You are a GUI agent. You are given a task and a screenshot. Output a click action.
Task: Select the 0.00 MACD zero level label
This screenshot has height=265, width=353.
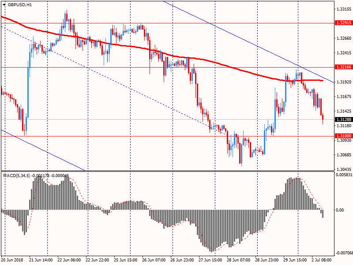(340, 210)
